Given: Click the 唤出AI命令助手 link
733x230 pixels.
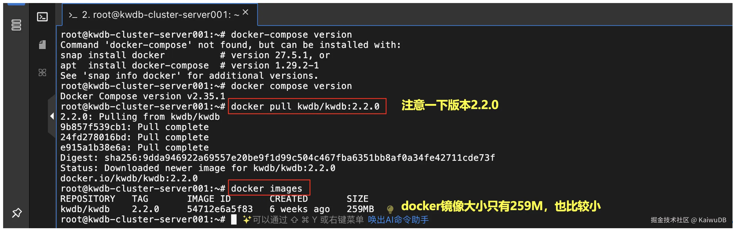Looking at the screenshot, I should [x=398, y=220].
